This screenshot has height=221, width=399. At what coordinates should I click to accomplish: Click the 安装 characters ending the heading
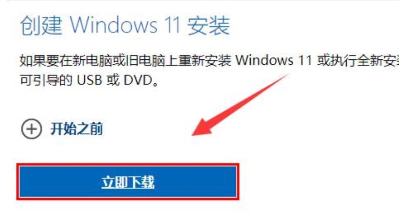(x=209, y=26)
